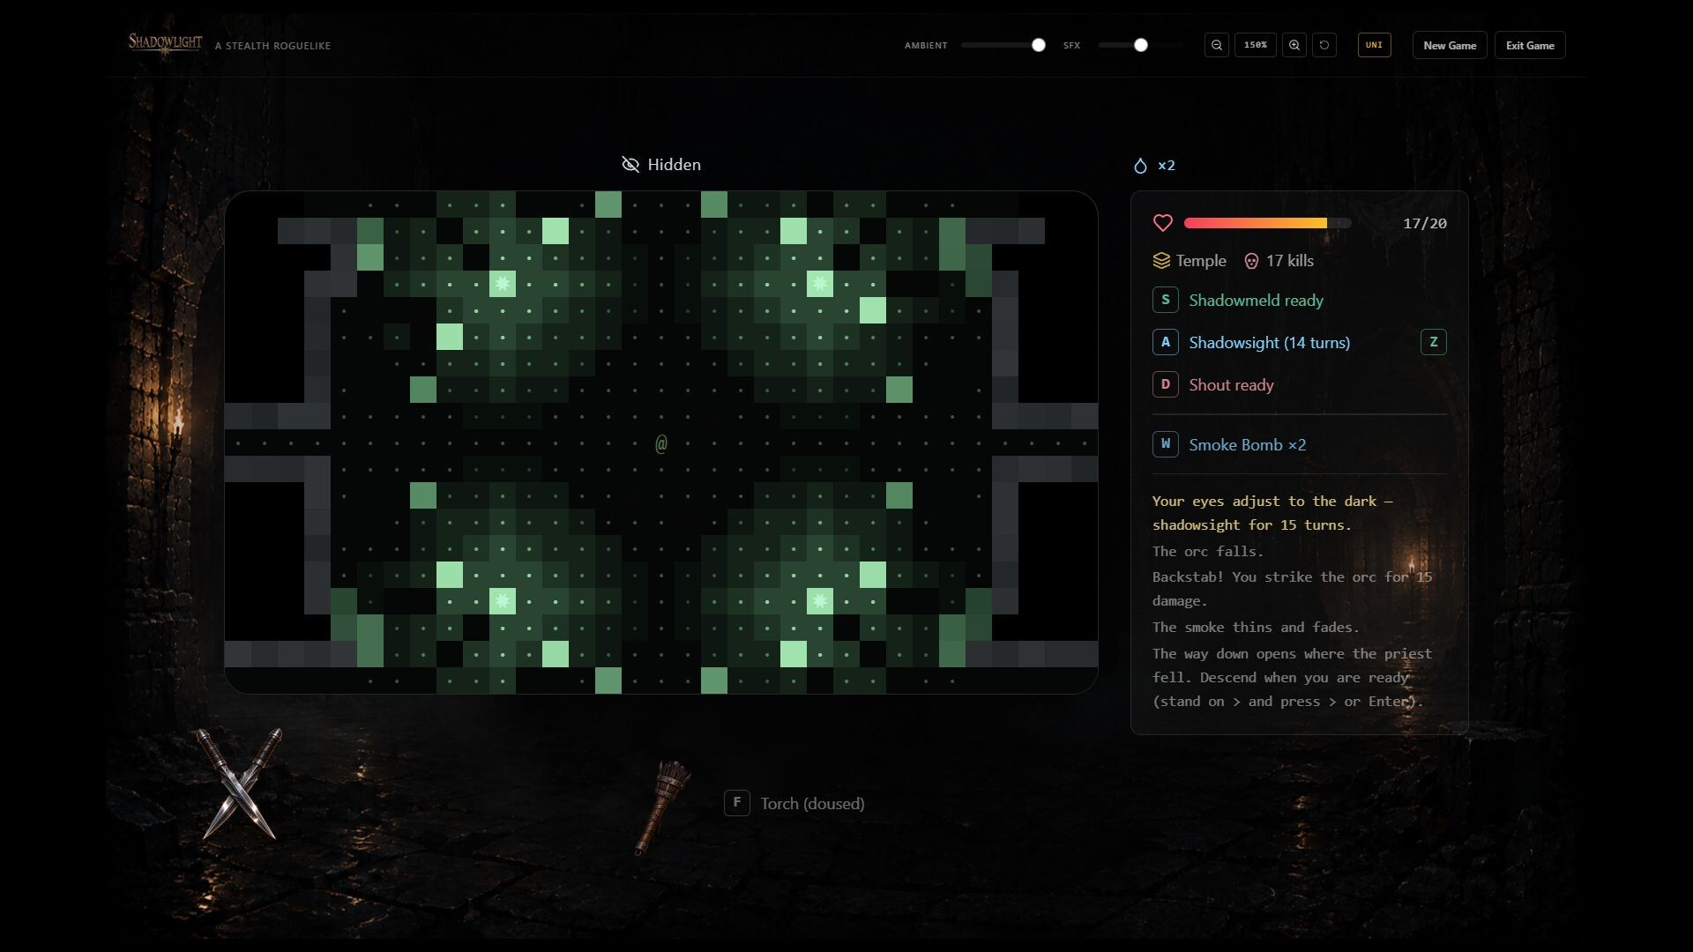Activate Shadowmeld with the S key badge
Image resolution: width=1693 pixels, height=952 pixels.
point(1166,300)
